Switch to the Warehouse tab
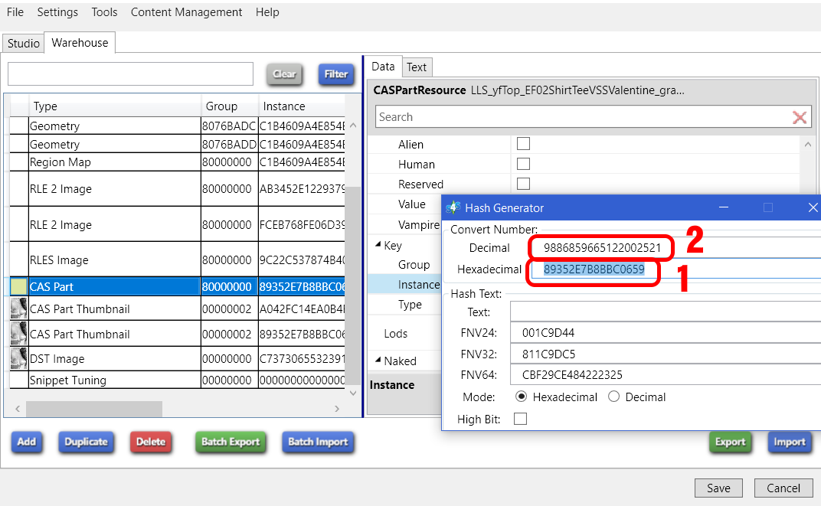The width and height of the screenshot is (821, 506). (80, 43)
